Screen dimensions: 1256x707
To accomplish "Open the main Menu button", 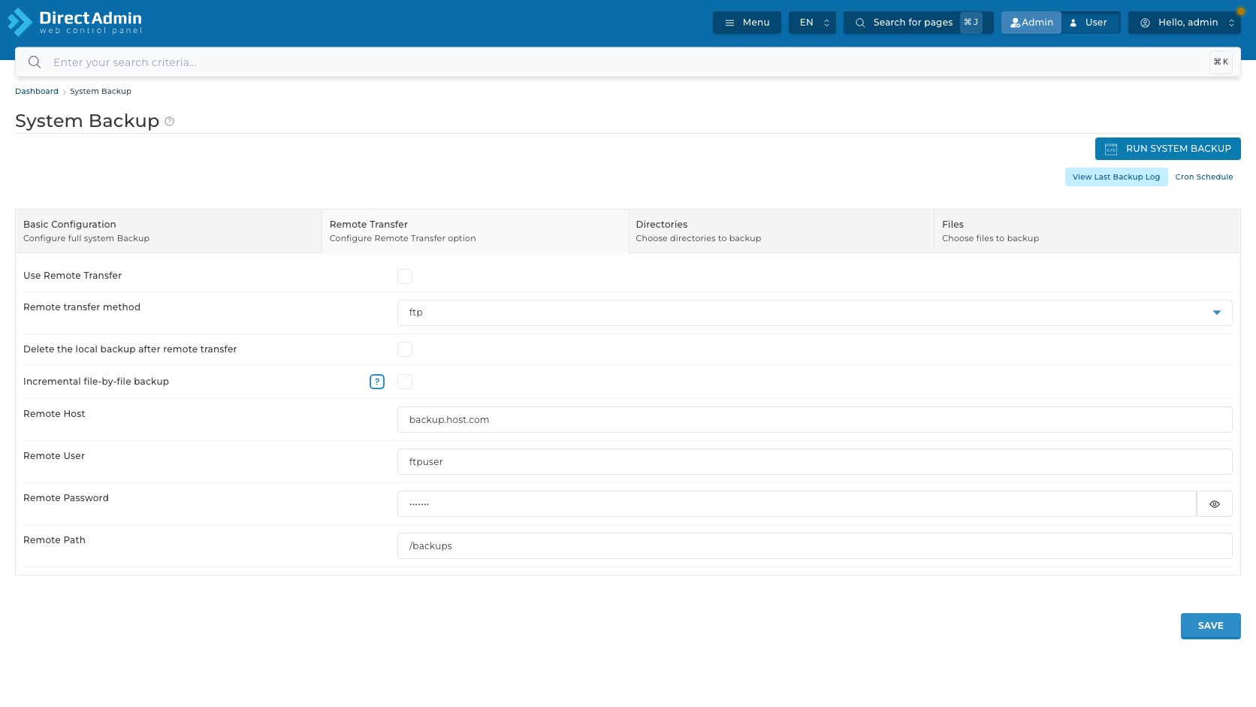I will (747, 23).
